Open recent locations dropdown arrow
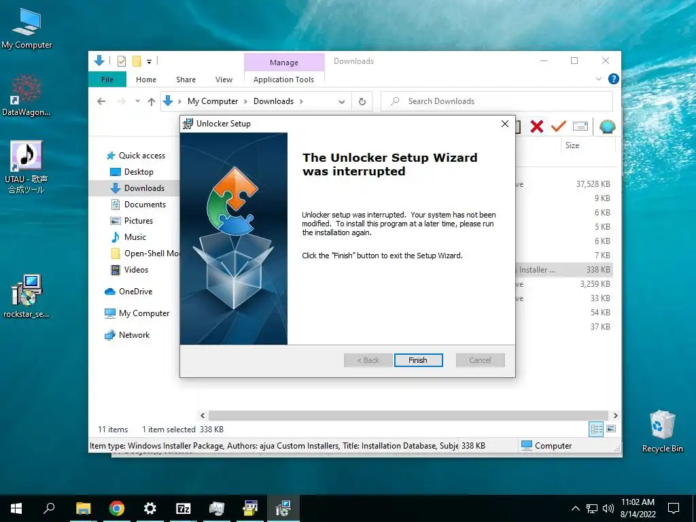The height and width of the screenshot is (522, 696). coord(137,101)
